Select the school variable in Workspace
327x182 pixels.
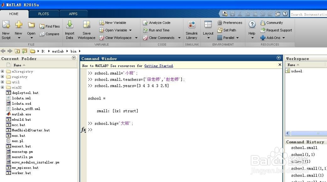pyautogui.click(x=297, y=71)
